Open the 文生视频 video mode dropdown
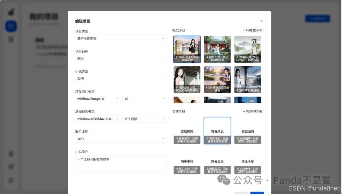342x194 pixels. pyautogui.click(x=145, y=119)
